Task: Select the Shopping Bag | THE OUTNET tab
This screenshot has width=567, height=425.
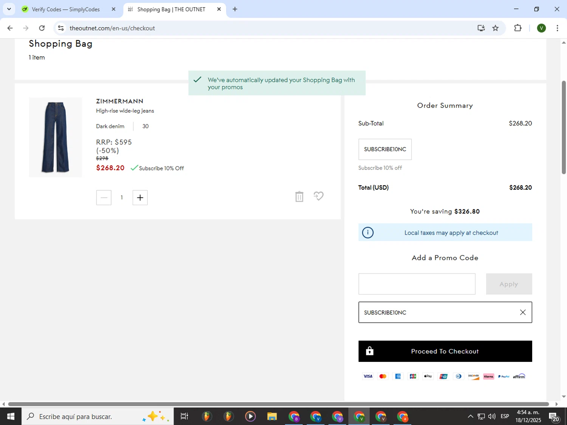Action: [x=171, y=9]
